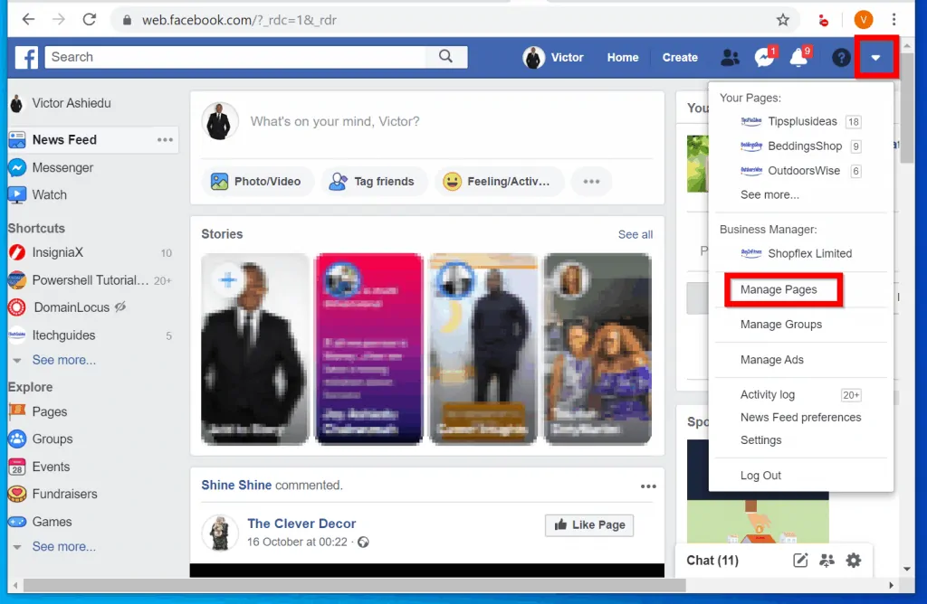Click the Facebook Search field

pos(235,57)
